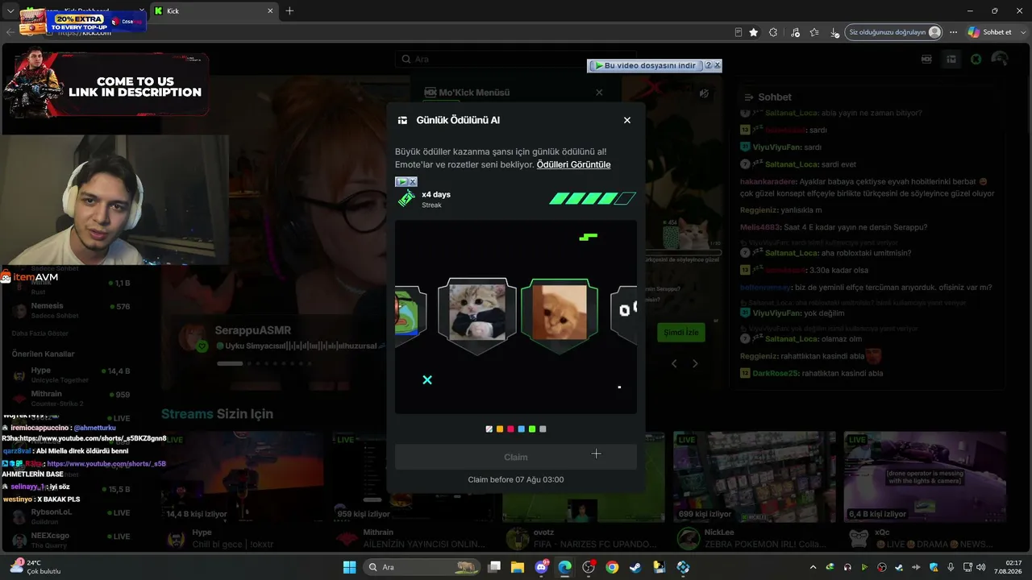Open the Windows Start menu

point(349,567)
